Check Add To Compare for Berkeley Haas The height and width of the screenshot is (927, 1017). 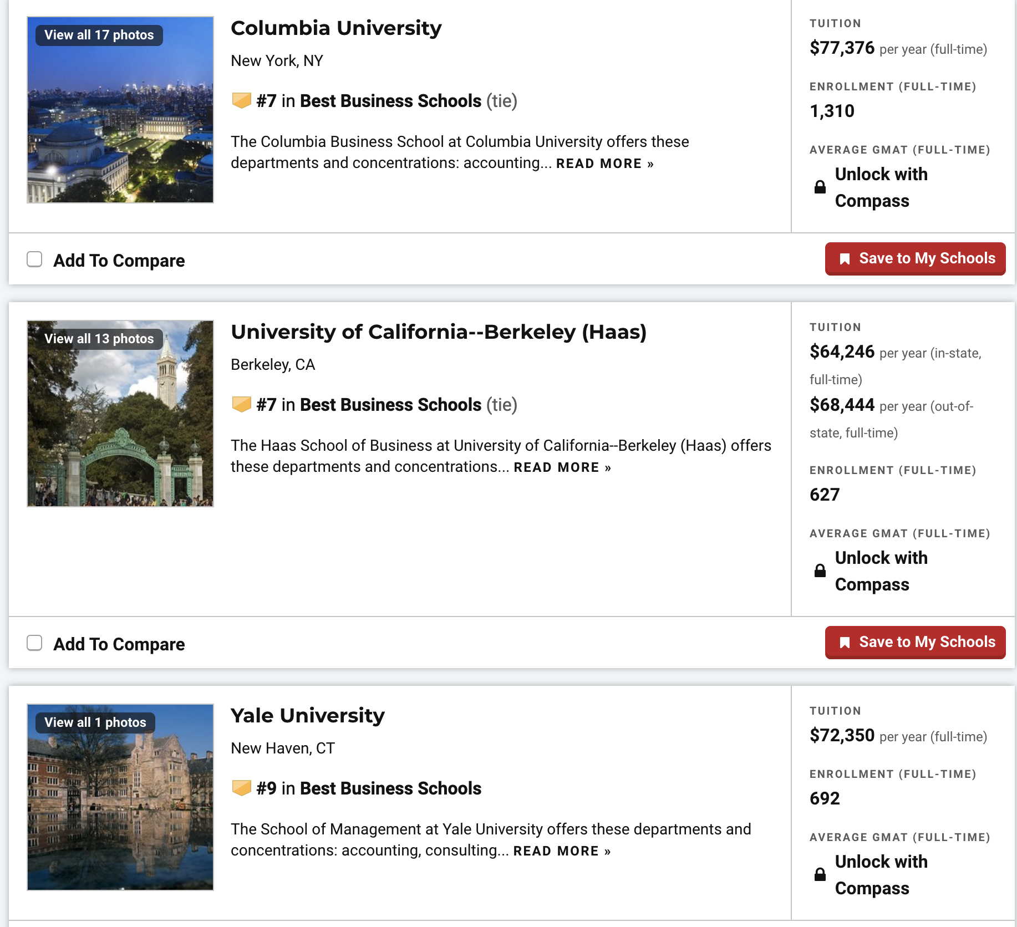pos(34,643)
